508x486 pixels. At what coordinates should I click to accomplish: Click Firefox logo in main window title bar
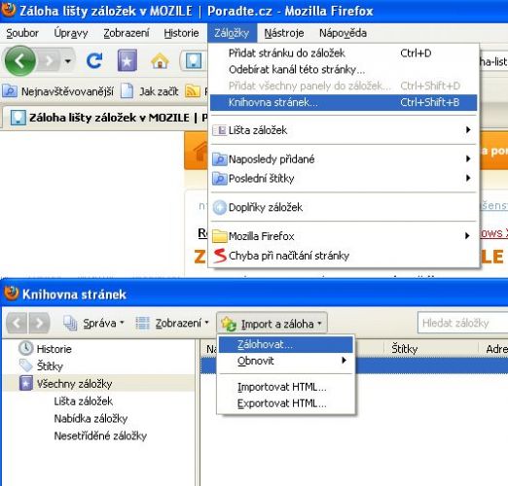click(x=9, y=10)
